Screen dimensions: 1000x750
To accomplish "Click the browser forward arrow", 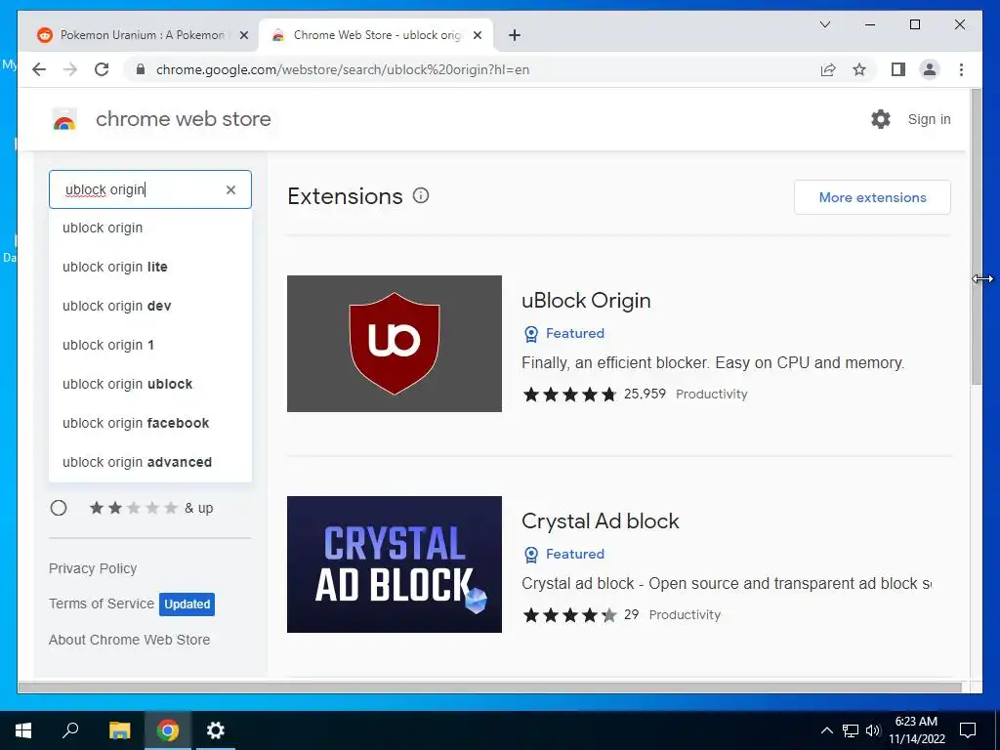I will (70, 69).
